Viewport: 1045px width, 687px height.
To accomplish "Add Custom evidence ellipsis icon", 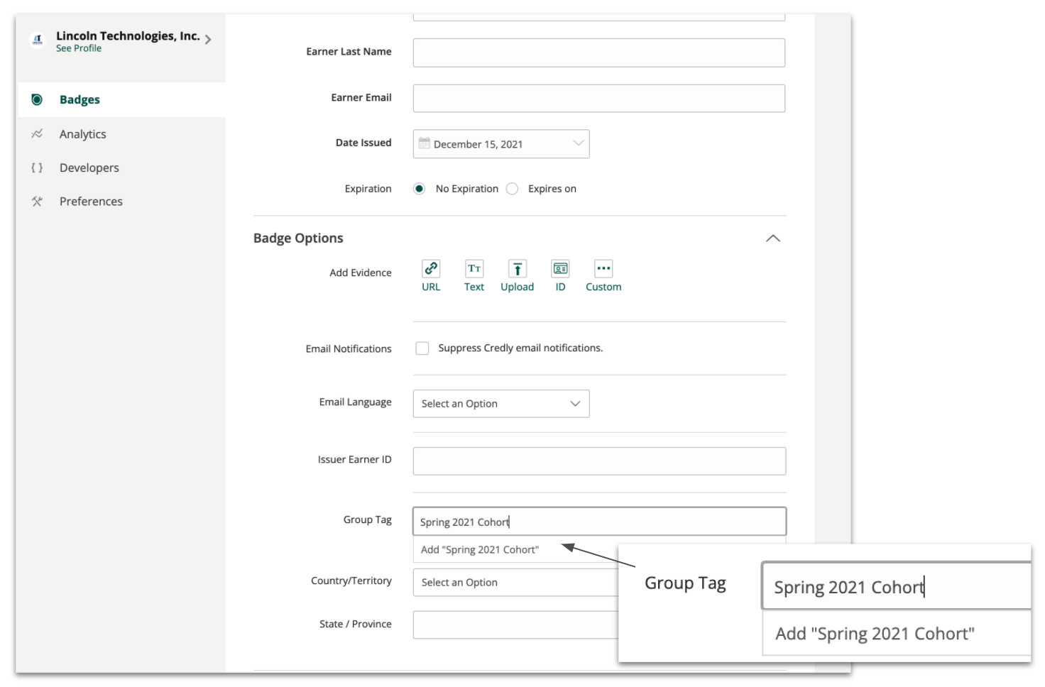I will [x=603, y=268].
